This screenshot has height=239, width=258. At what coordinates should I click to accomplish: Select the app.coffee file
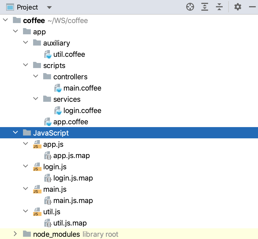tap(70, 122)
